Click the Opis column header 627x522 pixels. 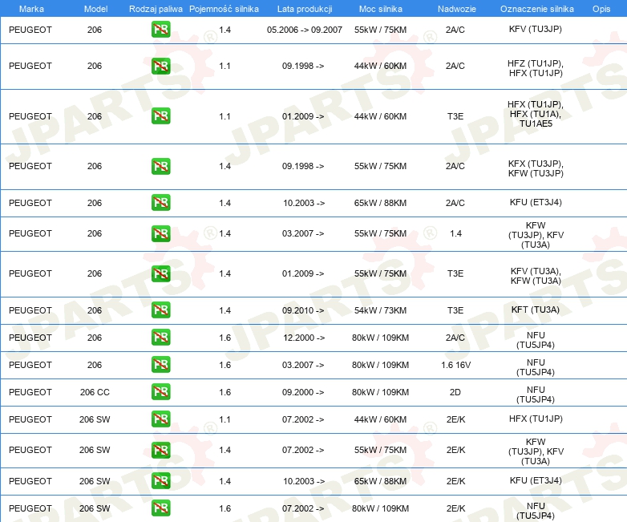pos(601,9)
